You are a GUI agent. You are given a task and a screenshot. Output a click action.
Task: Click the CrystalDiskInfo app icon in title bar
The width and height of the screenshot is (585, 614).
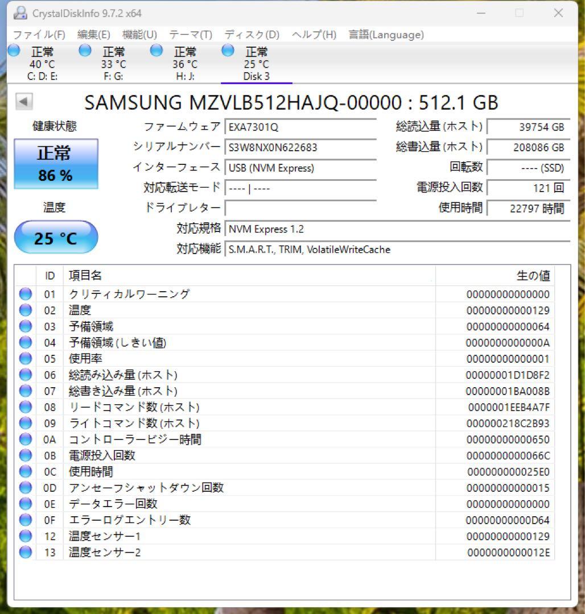[20, 13]
